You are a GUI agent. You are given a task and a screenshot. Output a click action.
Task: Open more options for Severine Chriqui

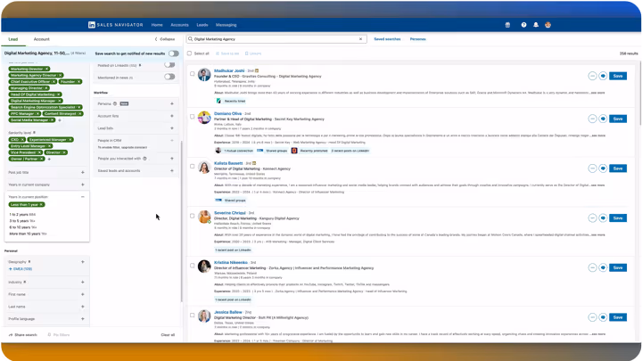pyautogui.click(x=592, y=218)
